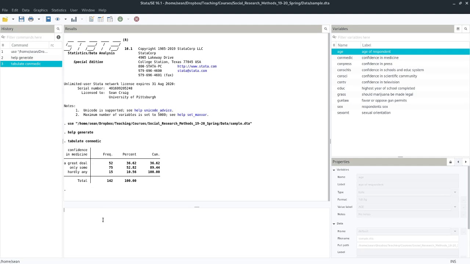Image resolution: width=470 pixels, height=264 pixels.
Task: Click the stata@stata.com email link
Action: [x=192, y=71]
